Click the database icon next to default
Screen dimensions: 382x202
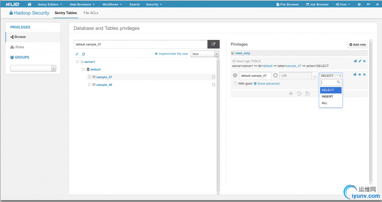pyautogui.click(x=88, y=69)
